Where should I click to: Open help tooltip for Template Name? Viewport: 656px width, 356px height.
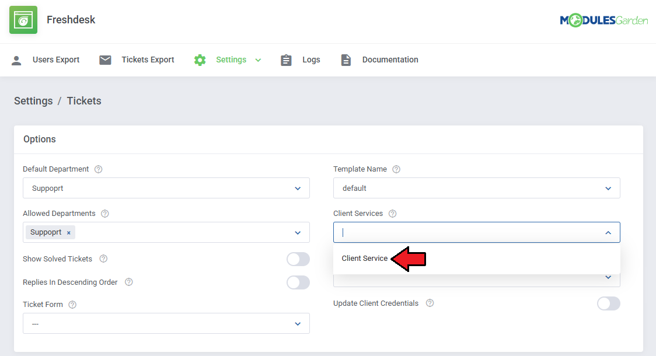396,169
